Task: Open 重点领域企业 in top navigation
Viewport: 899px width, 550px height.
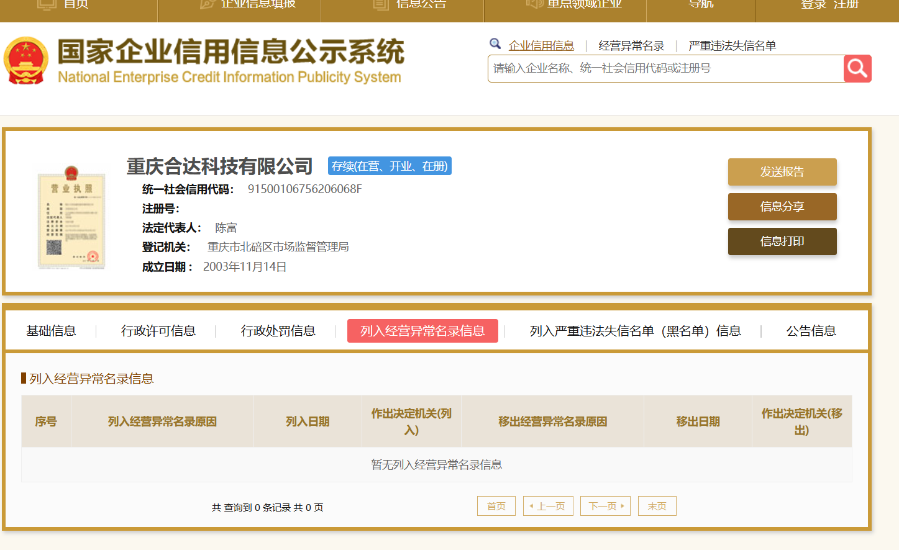Action: (584, 5)
